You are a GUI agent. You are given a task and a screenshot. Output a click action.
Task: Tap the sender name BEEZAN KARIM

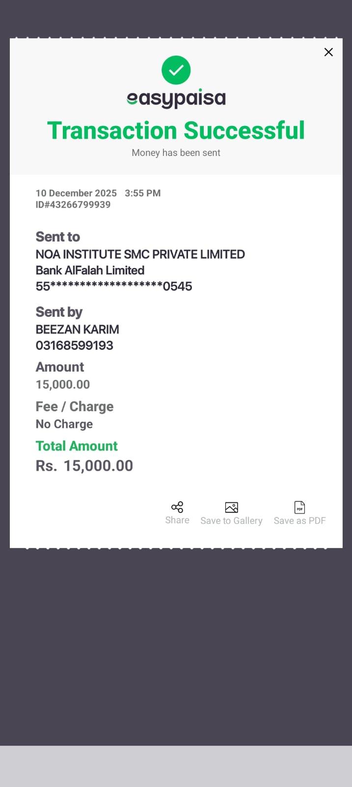coord(77,330)
